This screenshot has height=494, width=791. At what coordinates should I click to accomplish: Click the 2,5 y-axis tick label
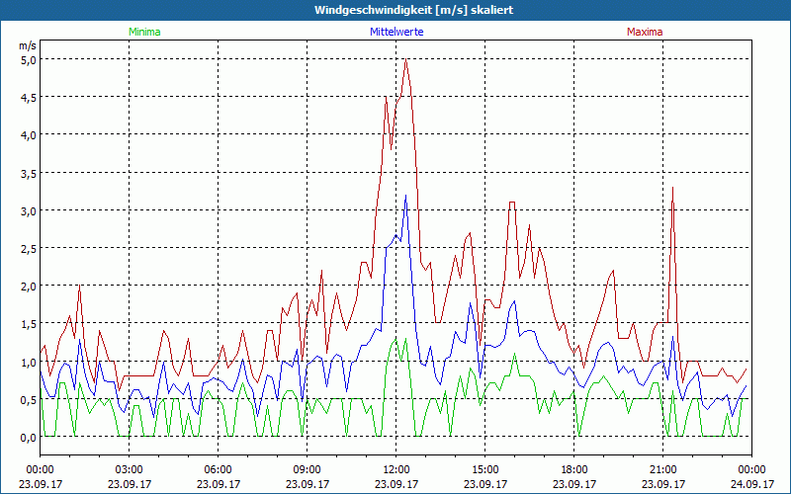click(x=28, y=248)
